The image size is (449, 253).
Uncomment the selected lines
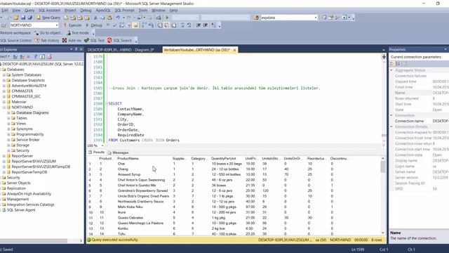tap(189, 25)
